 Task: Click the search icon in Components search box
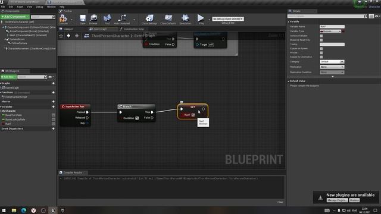[54, 17]
